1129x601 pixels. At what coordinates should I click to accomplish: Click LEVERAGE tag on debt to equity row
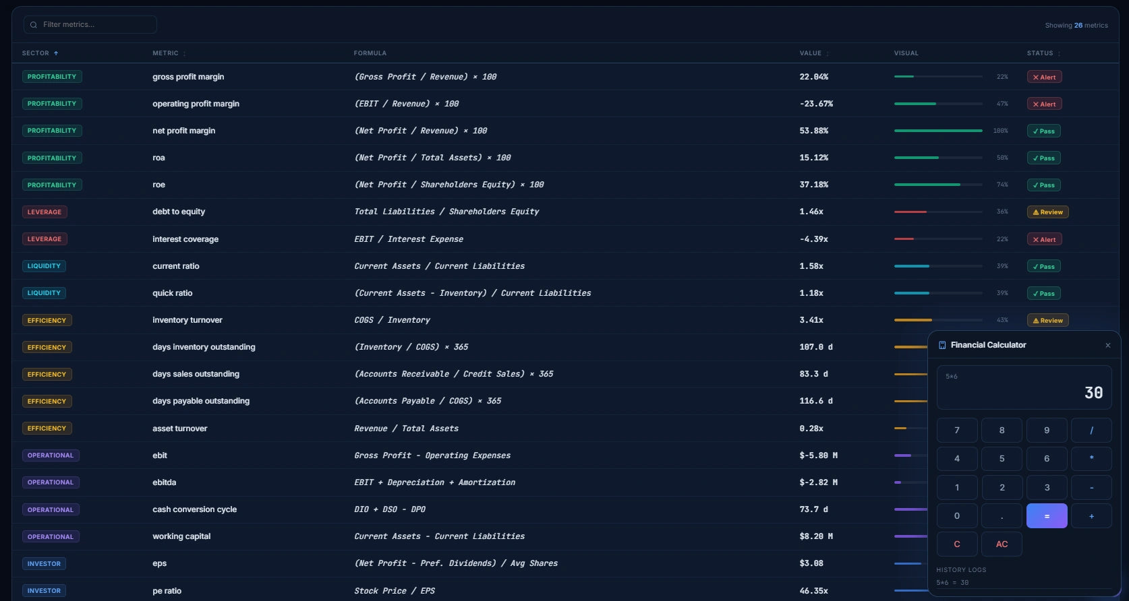(x=45, y=212)
